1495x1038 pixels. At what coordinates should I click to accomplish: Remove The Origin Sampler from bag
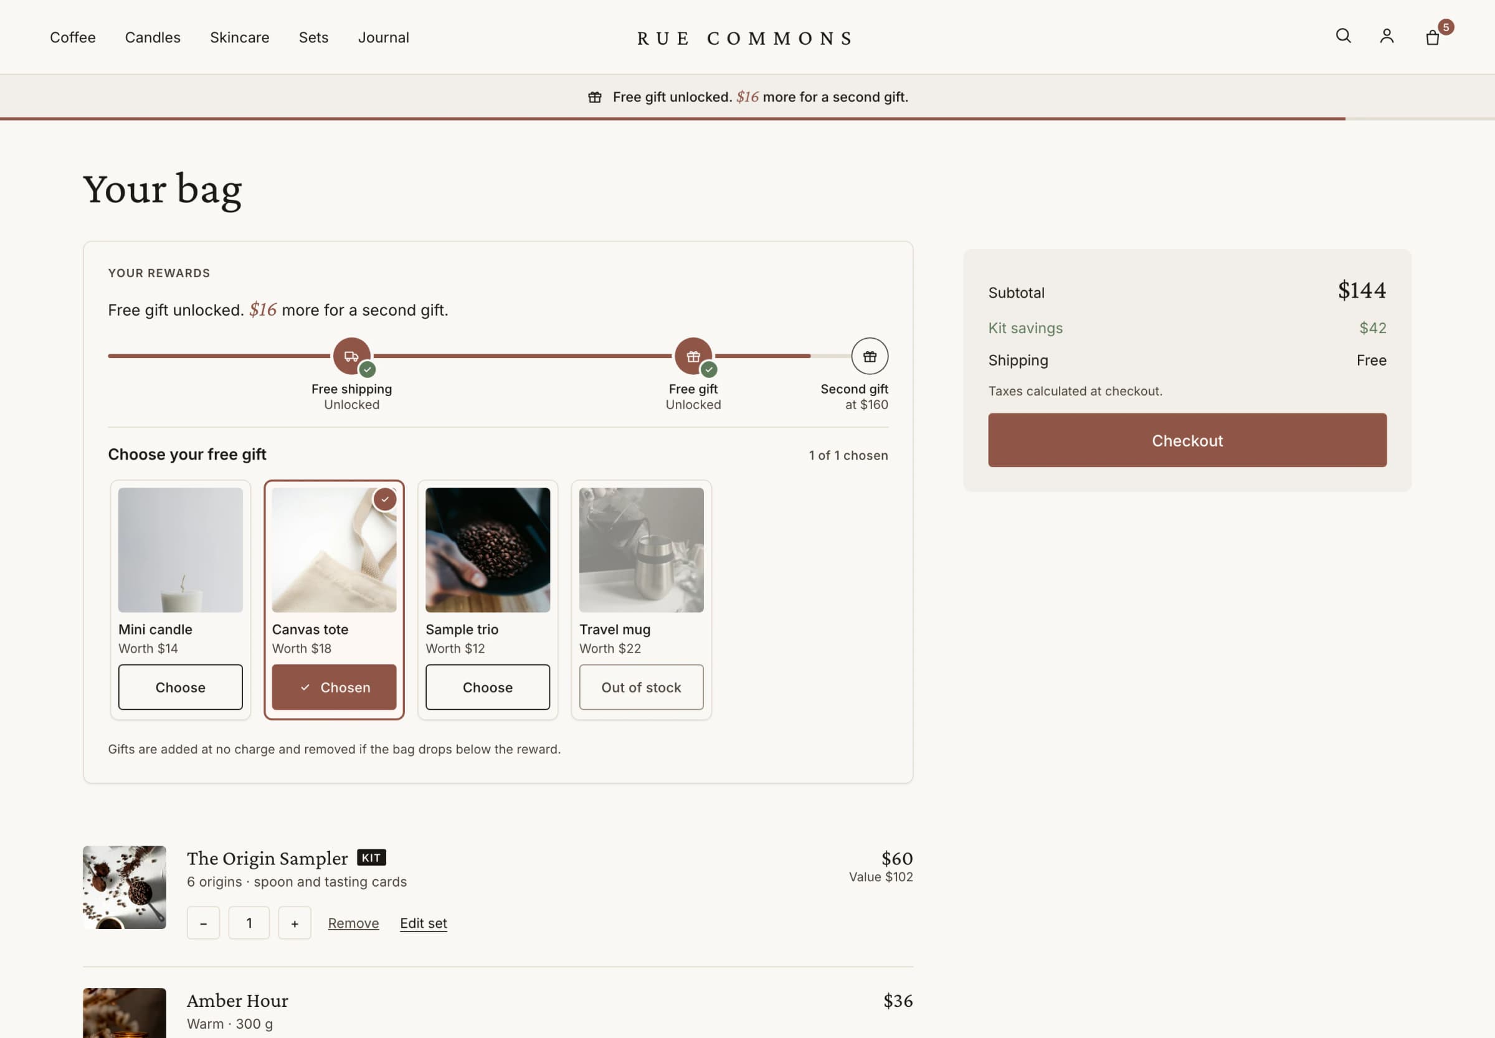[x=353, y=923]
